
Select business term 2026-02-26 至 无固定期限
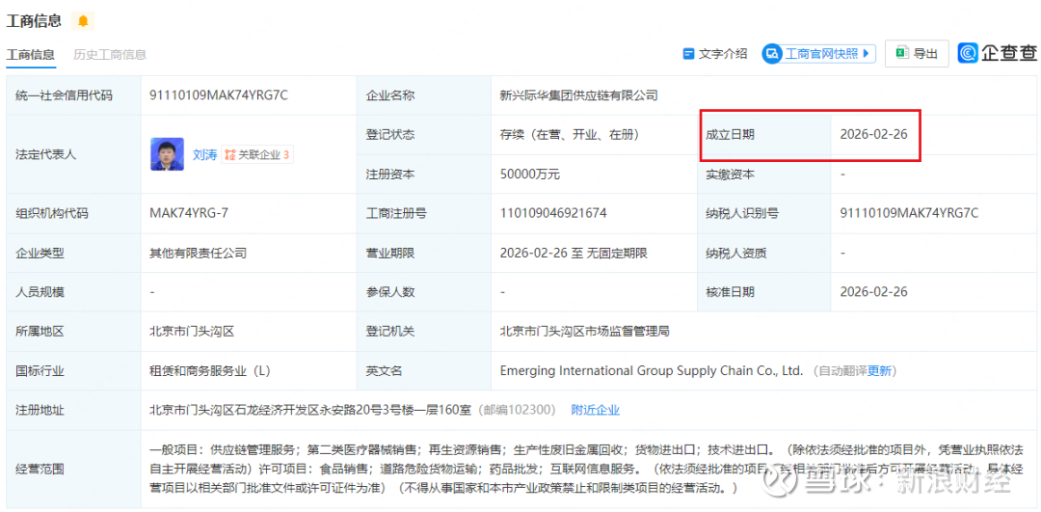pos(574,253)
